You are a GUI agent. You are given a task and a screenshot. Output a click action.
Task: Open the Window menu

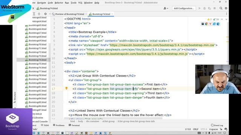88,3
